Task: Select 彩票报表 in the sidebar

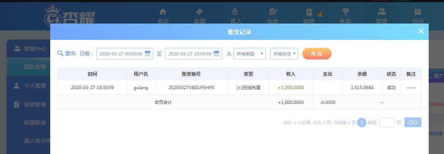Action: pos(35,122)
